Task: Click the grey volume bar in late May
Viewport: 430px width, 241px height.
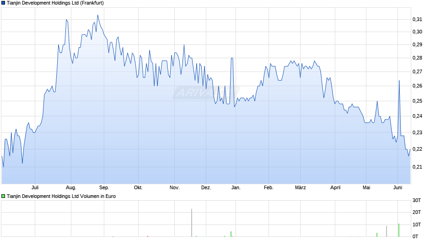Action: click(387, 231)
